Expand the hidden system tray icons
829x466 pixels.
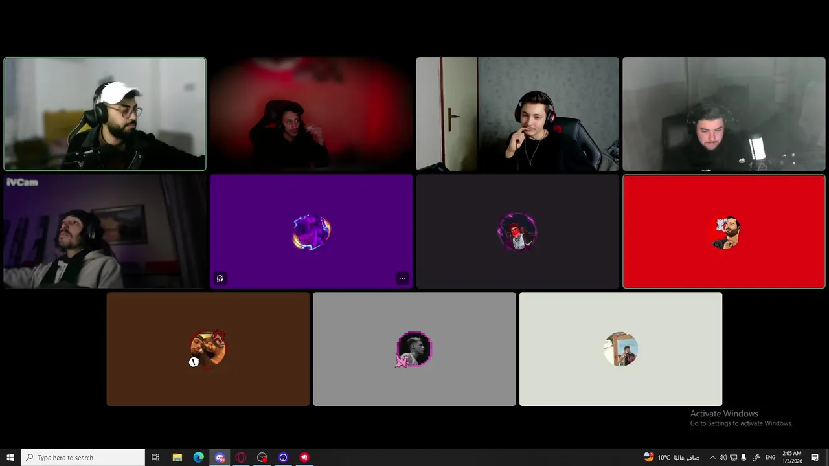pyautogui.click(x=713, y=458)
